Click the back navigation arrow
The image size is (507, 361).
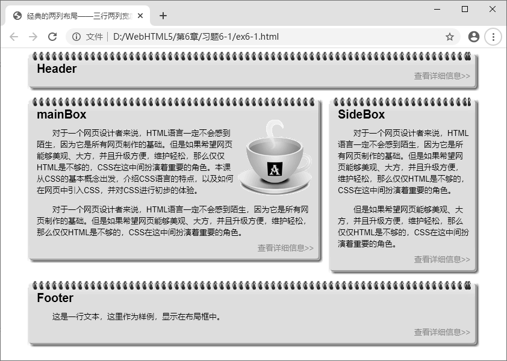[13, 36]
